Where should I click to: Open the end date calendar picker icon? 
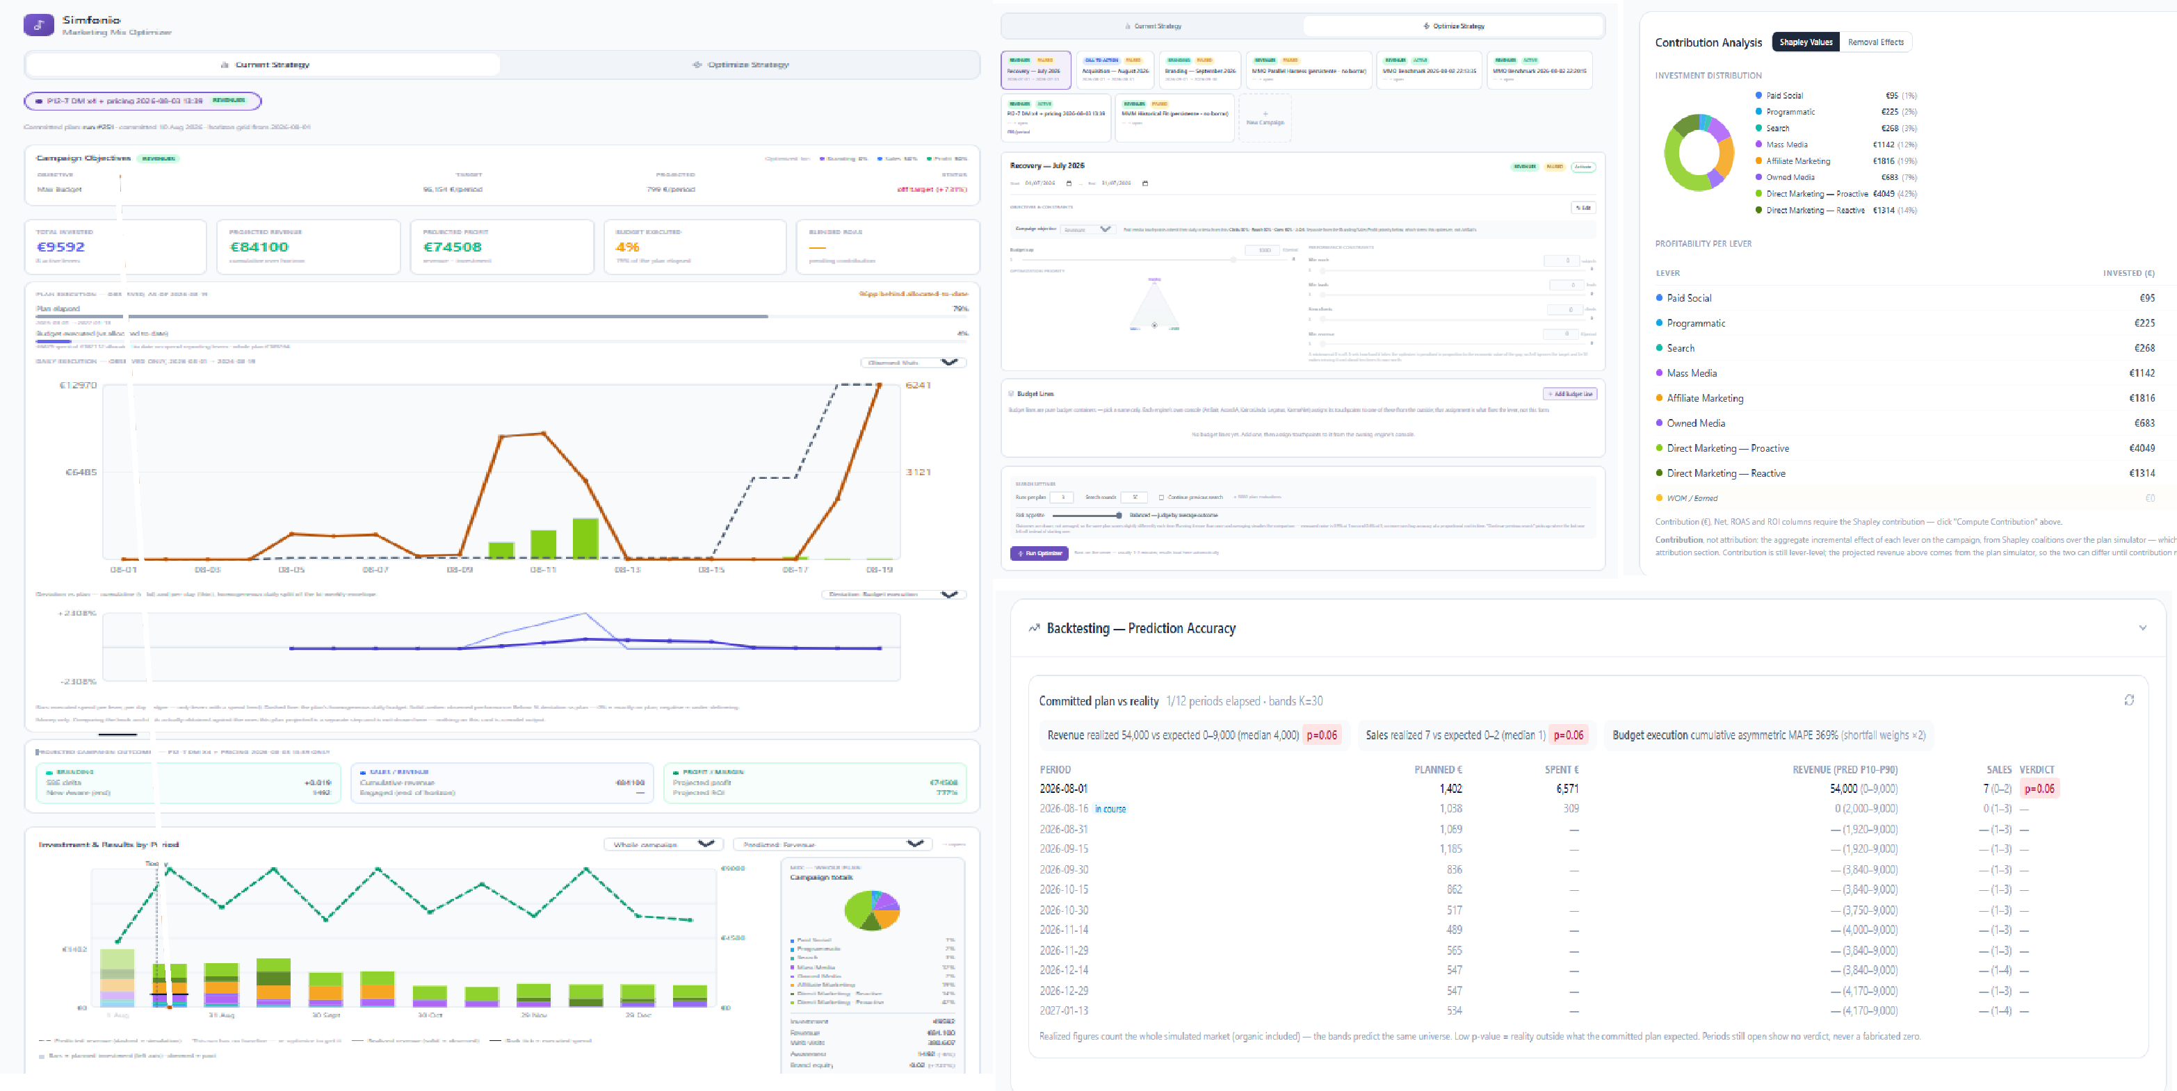1145,183
